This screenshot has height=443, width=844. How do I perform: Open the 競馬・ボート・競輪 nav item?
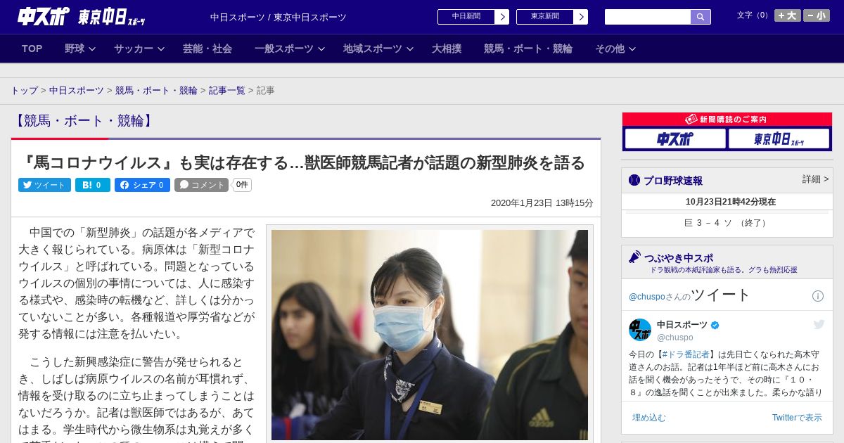tap(527, 49)
